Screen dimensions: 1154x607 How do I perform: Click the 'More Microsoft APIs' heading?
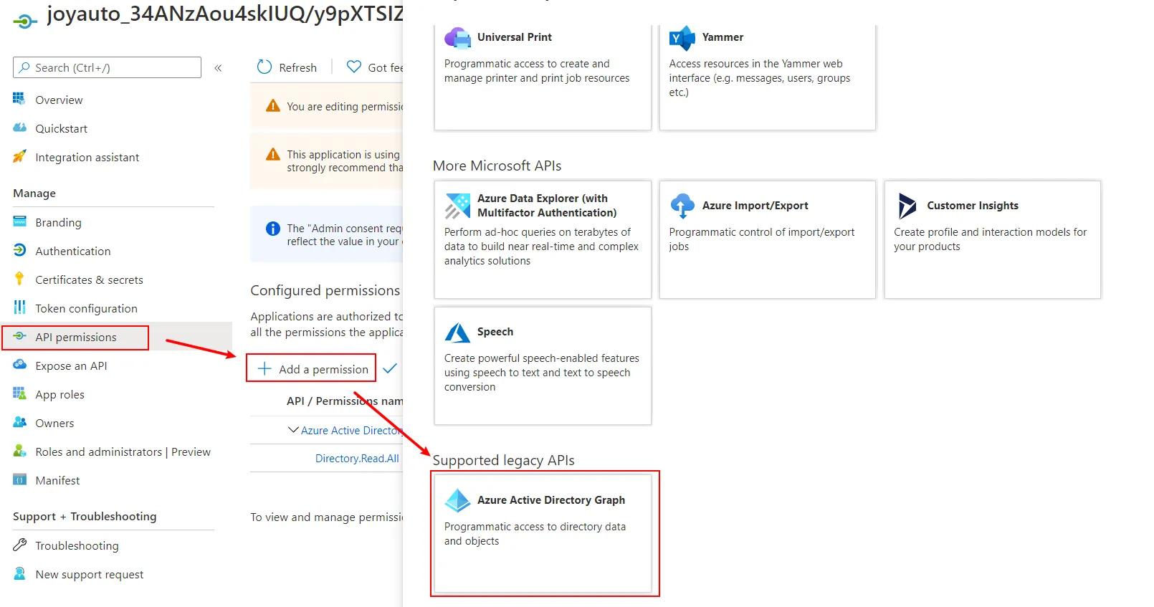point(497,166)
